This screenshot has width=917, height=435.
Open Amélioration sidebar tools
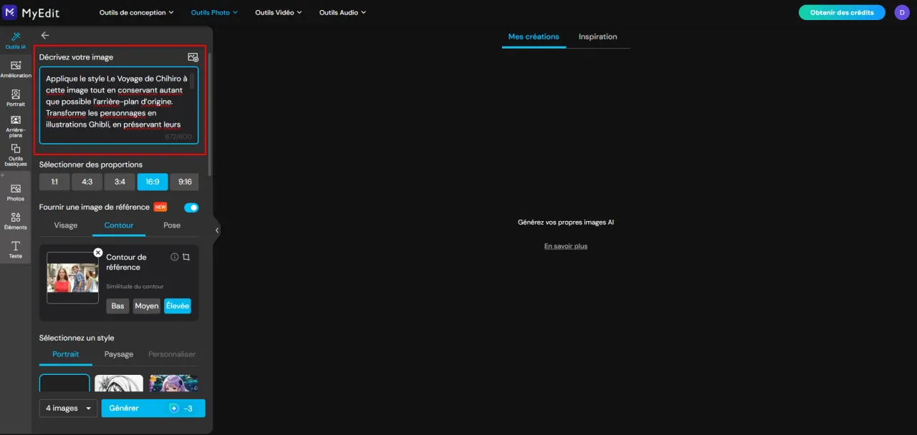tap(16, 69)
